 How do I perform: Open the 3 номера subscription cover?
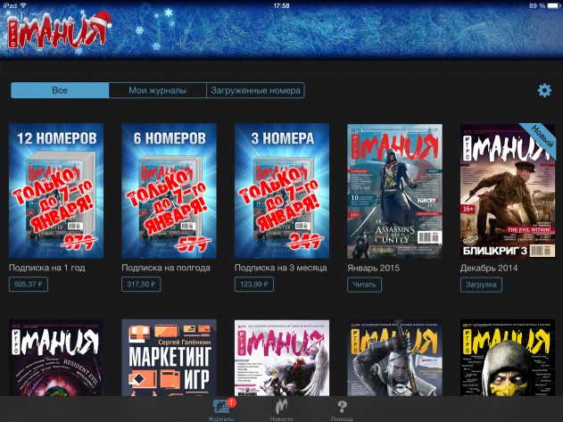coord(282,191)
